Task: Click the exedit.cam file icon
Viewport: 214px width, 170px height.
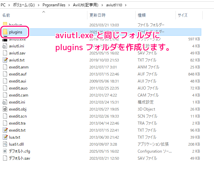Action: pyautogui.click(x=5, y=95)
